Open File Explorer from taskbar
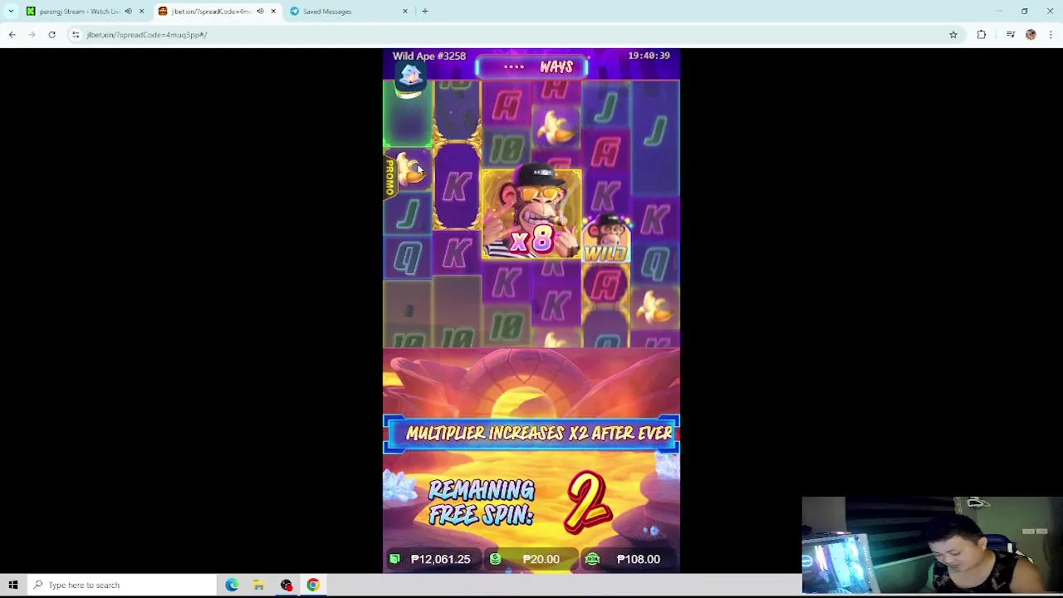The height and width of the screenshot is (598, 1063). click(x=258, y=585)
